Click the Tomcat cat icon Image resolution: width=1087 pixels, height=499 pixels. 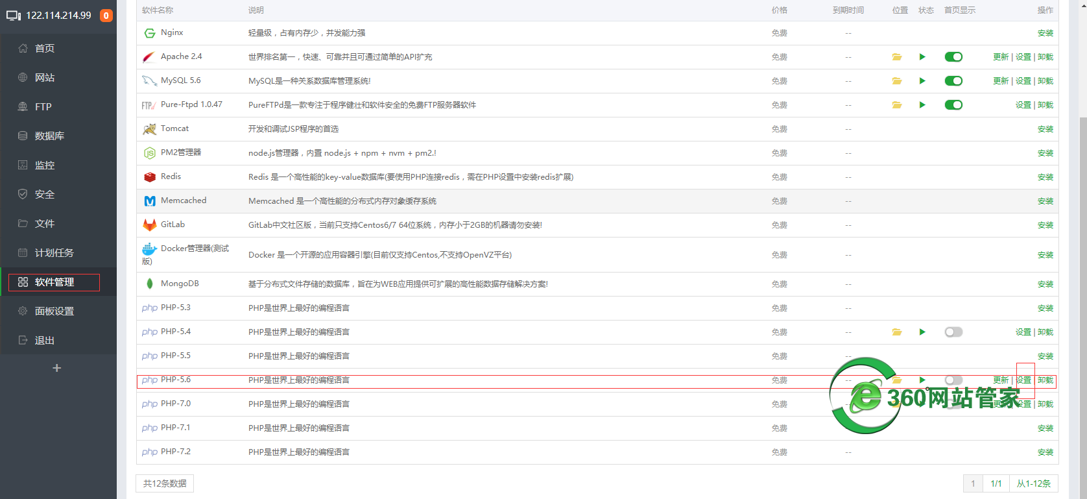click(x=149, y=129)
